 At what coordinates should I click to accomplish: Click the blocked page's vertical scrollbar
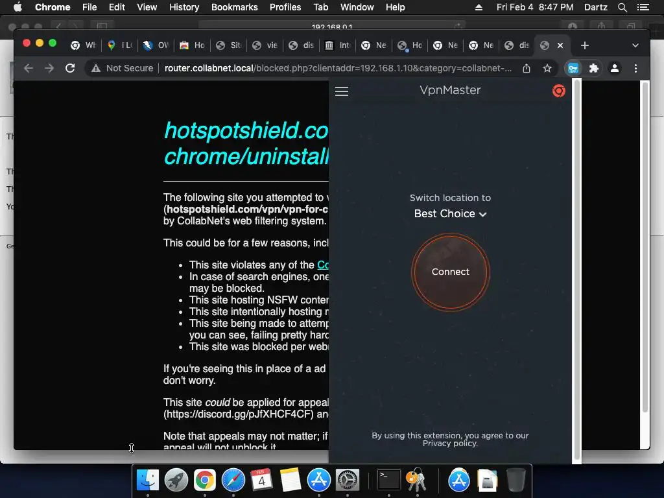[x=645, y=248]
